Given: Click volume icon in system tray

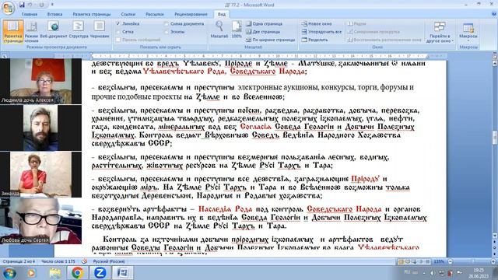Looking at the screenshot, I should point(433,273).
